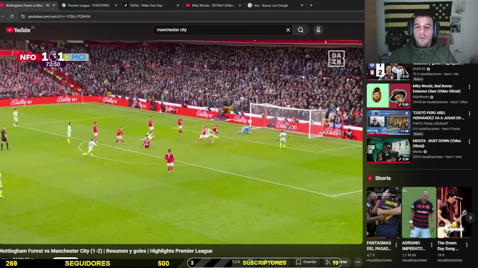478x268 pixels.
Task: Open options for The Green Day Song short
Action: coord(467,245)
